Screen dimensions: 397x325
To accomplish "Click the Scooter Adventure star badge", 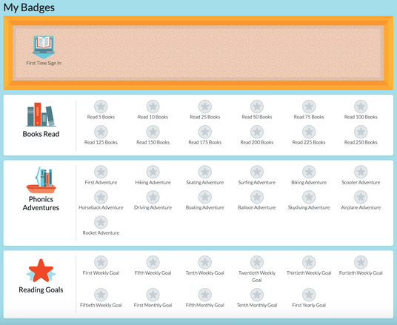I will (x=361, y=172).
